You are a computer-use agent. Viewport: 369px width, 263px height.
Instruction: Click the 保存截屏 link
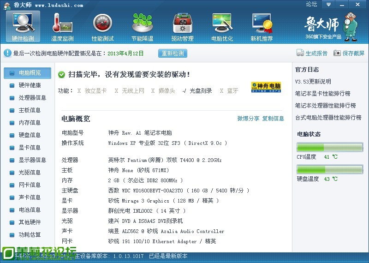coord(353,53)
